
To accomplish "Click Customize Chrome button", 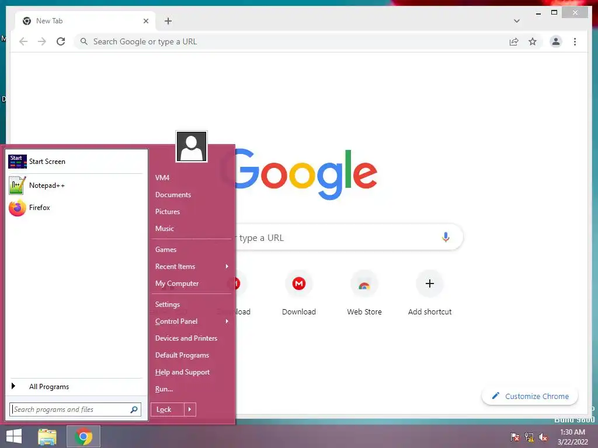I will [530, 396].
